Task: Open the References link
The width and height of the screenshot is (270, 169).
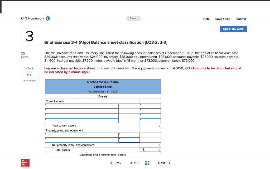Action: click(x=30, y=81)
